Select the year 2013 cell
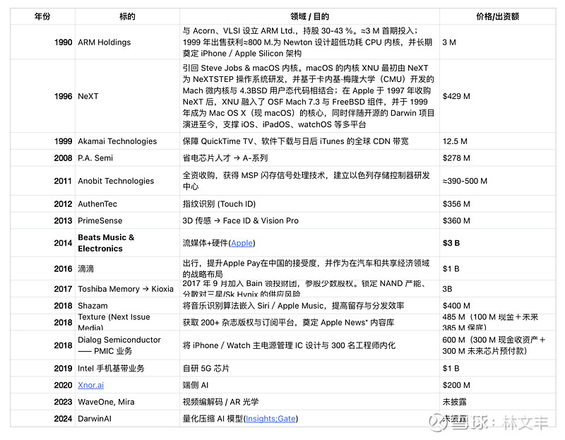Image resolution: width=565 pixels, height=440 pixels. pos(42,220)
